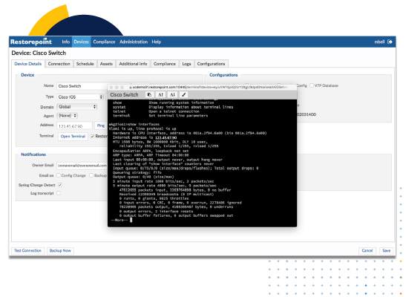Enable the Log transcript checkbox
The image size is (406, 297).
click(x=59, y=193)
